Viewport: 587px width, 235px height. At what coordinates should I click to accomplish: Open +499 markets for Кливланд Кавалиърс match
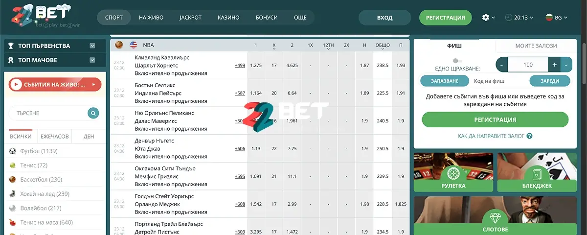tap(240, 65)
